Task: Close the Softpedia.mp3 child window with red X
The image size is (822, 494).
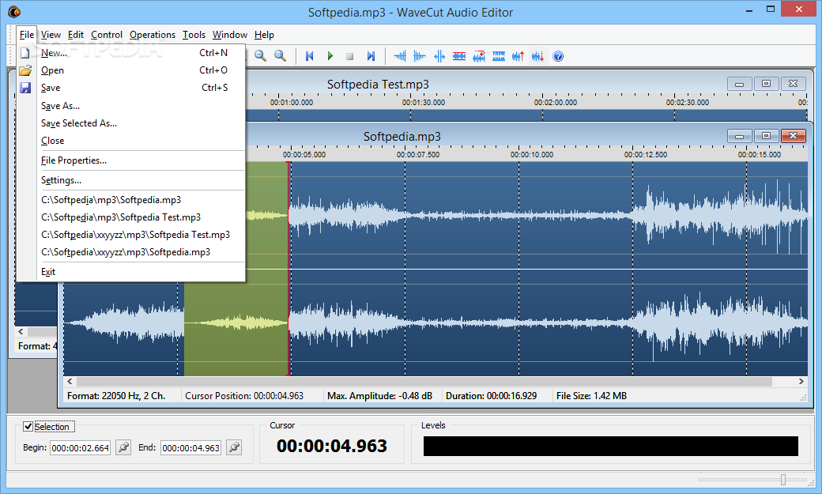Action: point(794,137)
